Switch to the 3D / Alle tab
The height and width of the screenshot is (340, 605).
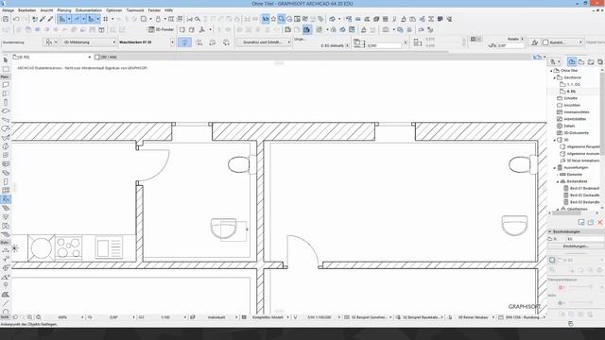[106, 57]
